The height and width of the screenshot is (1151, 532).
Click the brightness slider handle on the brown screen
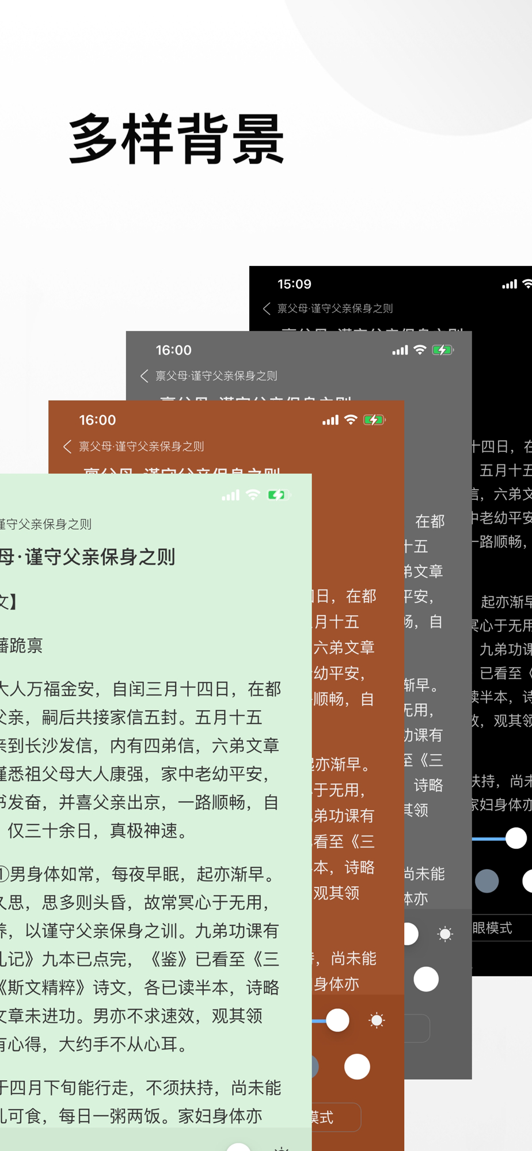337,1020
